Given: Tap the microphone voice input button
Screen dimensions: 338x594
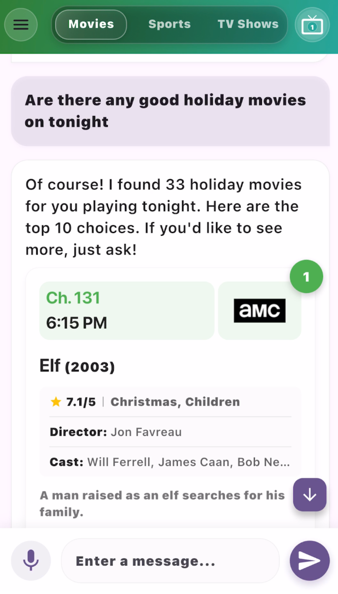Looking at the screenshot, I should point(31,561).
